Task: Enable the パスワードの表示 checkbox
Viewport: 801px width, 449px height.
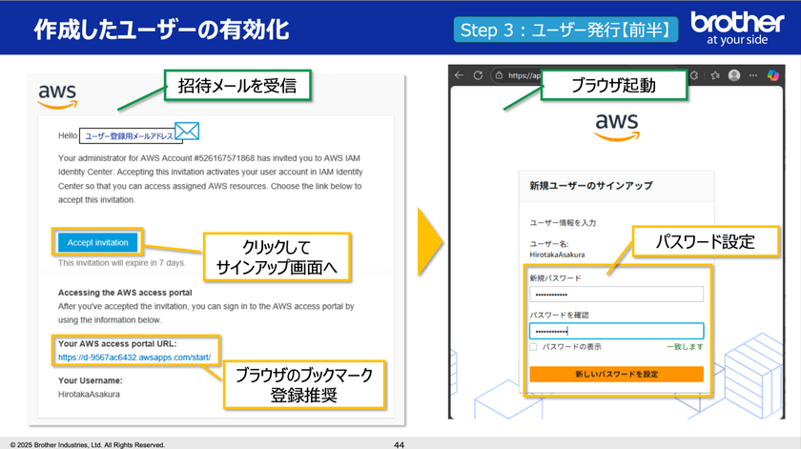Action: click(x=534, y=347)
